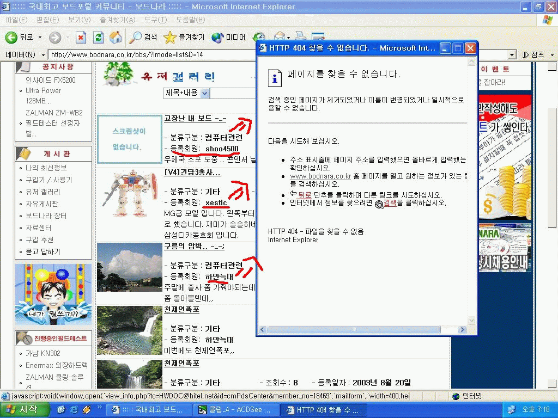Click Internet Explorer quick launch icon

[74, 410]
